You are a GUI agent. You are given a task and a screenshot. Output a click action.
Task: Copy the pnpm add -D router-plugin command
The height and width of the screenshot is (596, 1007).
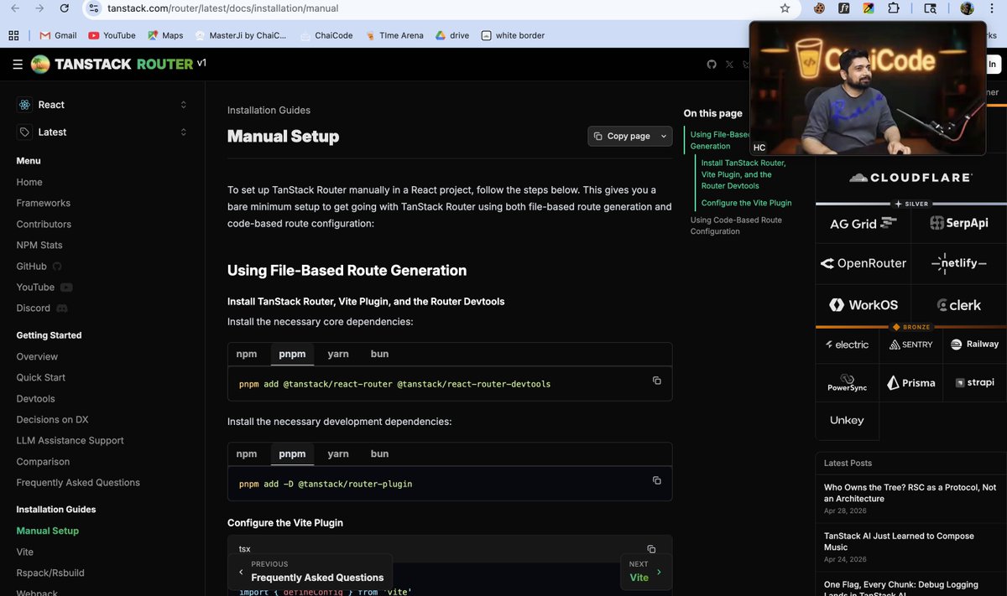[x=657, y=480]
